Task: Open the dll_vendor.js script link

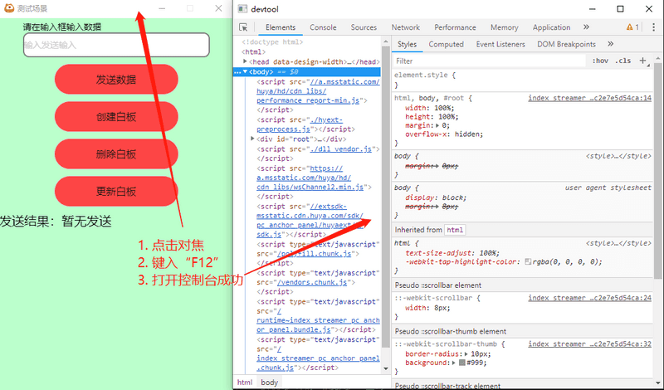Action: click(341, 149)
